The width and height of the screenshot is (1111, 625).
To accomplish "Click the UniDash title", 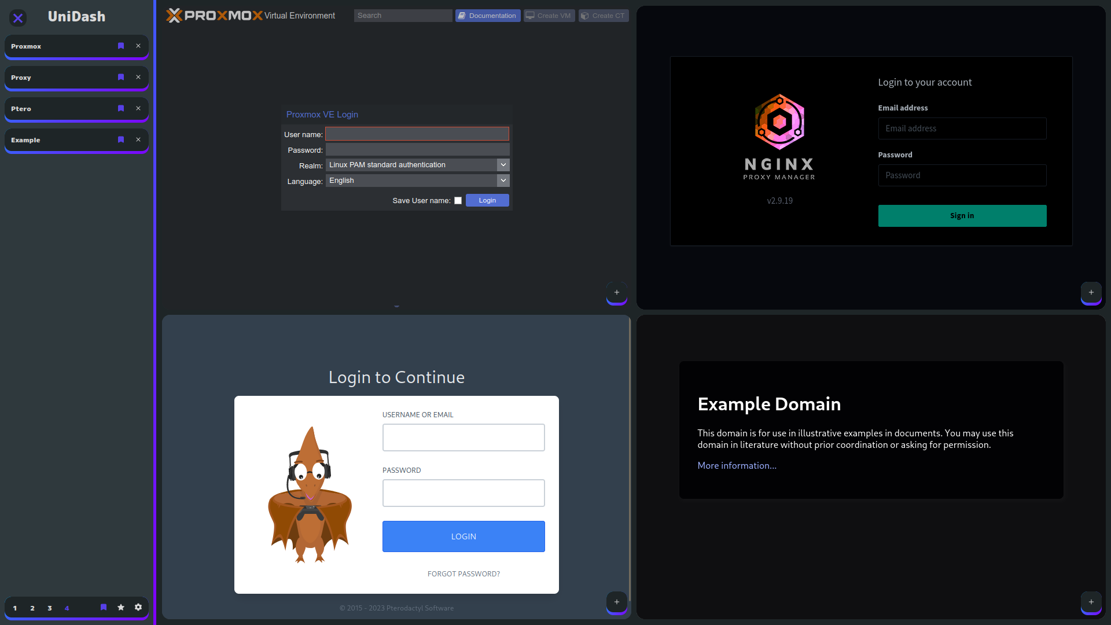I will (x=76, y=17).
